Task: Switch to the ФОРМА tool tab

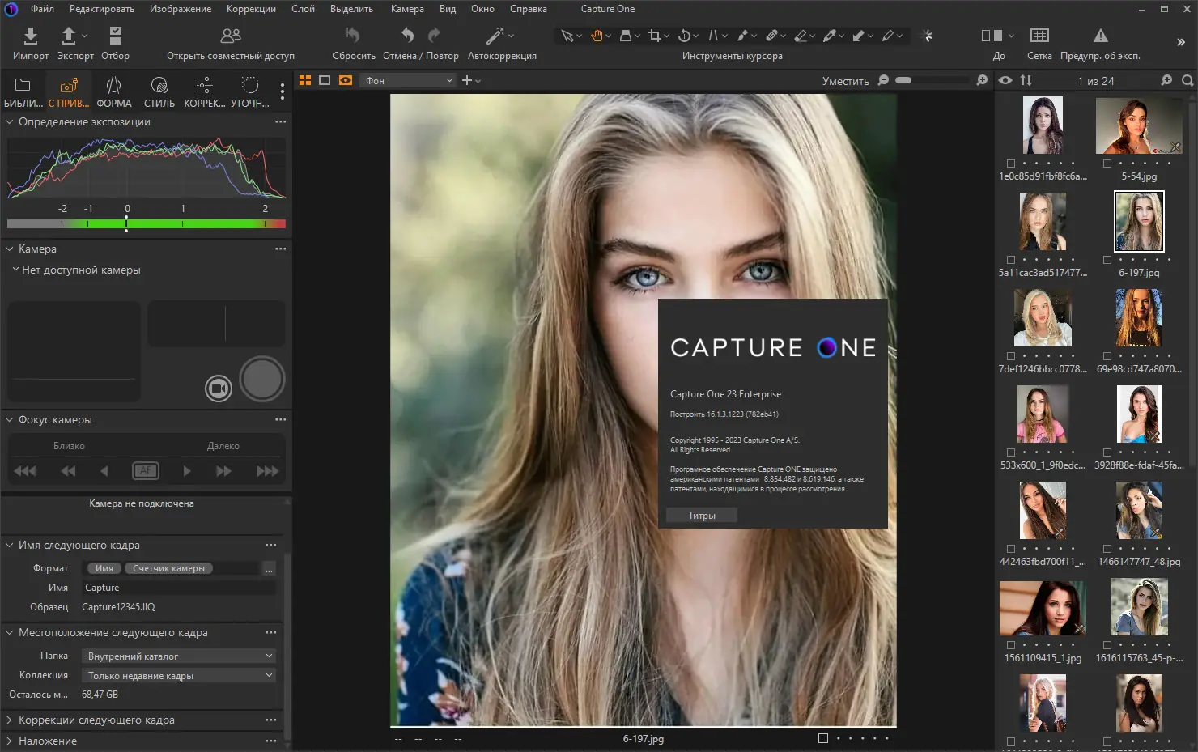Action: coord(113,91)
